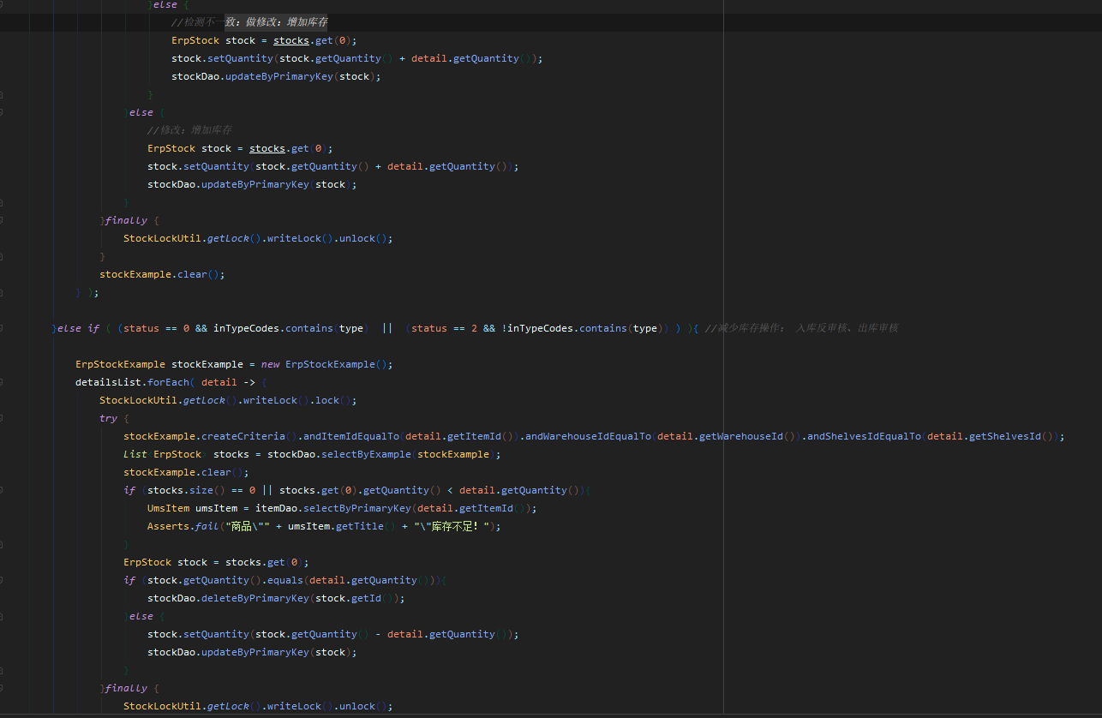
Task: Click 'selectByExample' method name
Action: pos(366,454)
